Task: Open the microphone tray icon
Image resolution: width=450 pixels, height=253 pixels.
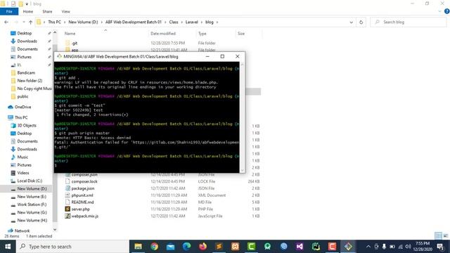Action: tap(385, 247)
